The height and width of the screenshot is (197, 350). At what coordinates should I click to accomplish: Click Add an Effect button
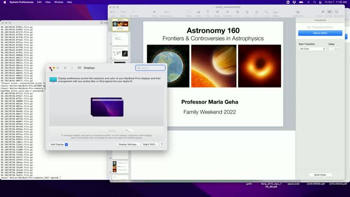click(x=320, y=33)
